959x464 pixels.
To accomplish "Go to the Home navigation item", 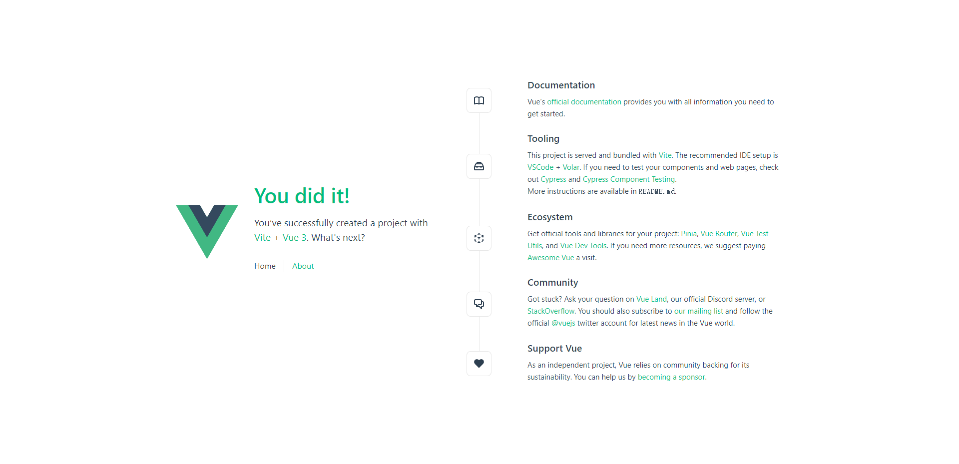I will (265, 266).
